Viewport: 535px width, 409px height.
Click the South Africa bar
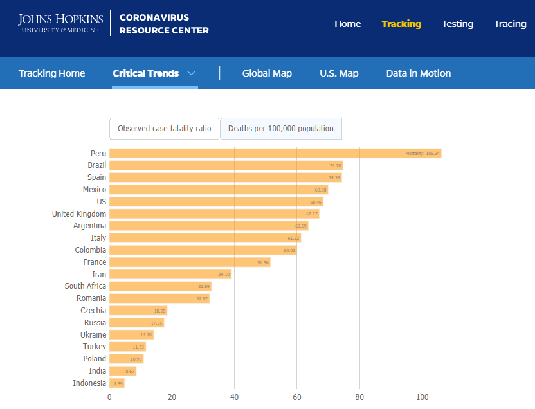[160, 286]
